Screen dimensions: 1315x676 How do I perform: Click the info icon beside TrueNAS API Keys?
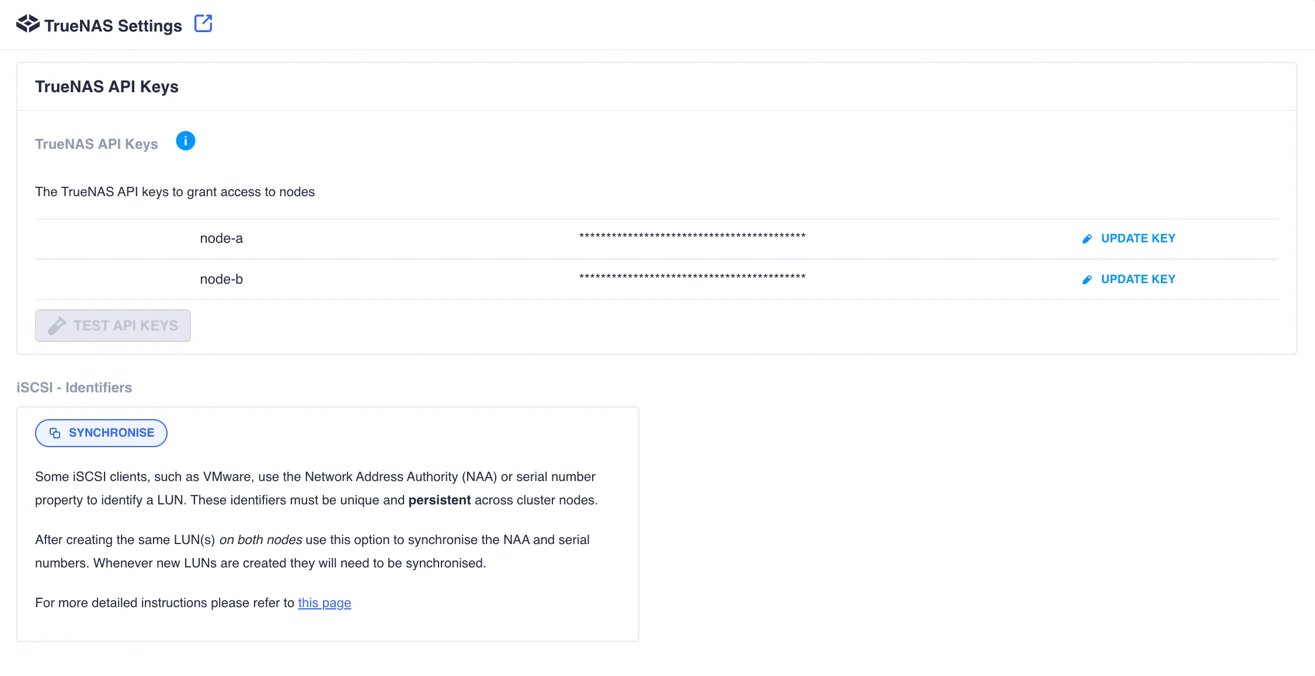tap(185, 141)
